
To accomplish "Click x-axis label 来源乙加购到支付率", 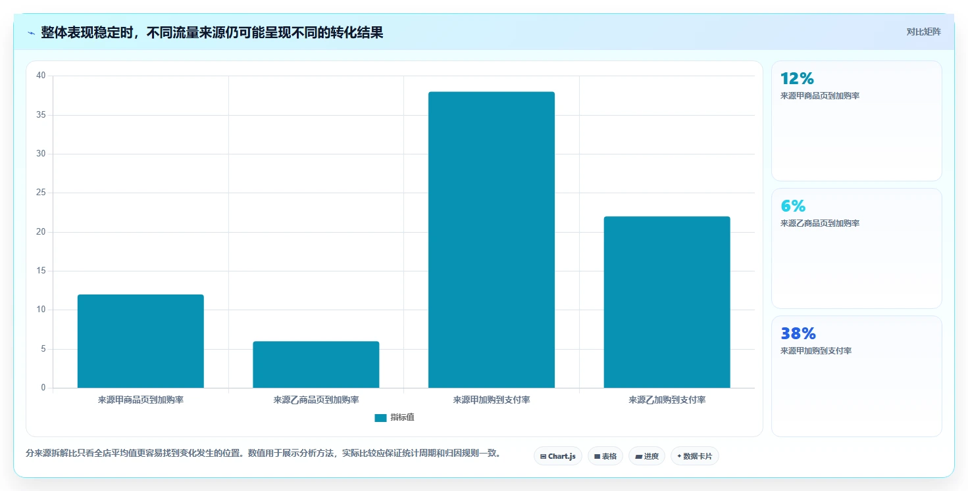I will click(x=667, y=400).
